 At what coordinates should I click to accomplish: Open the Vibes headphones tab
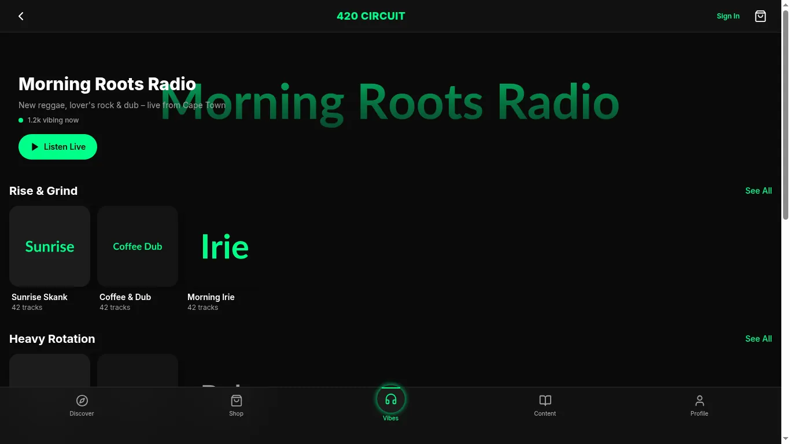coord(391,404)
